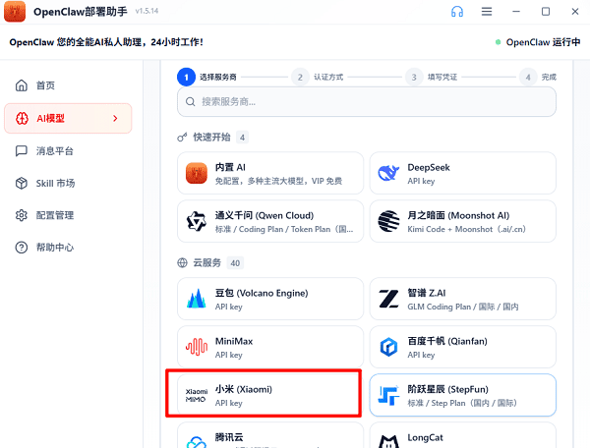The width and height of the screenshot is (590, 448).
Task: Click the 24小时工作 tagline text
Action: (x=177, y=42)
